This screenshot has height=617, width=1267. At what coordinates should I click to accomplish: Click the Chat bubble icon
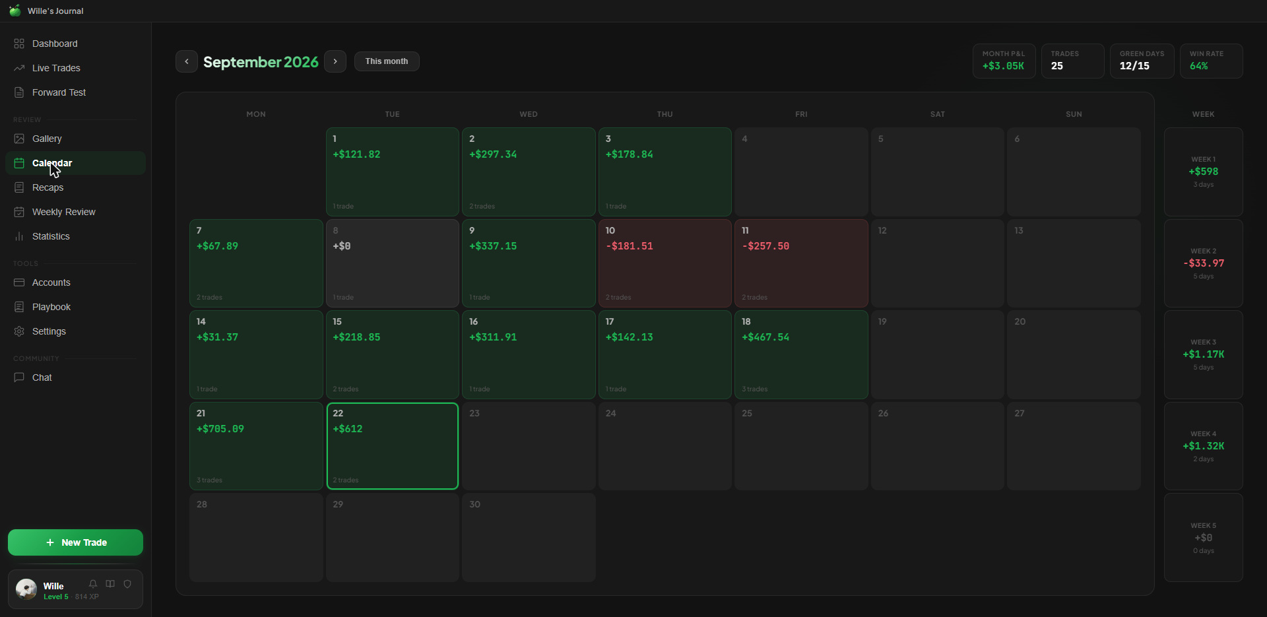click(x=19, y=377)
